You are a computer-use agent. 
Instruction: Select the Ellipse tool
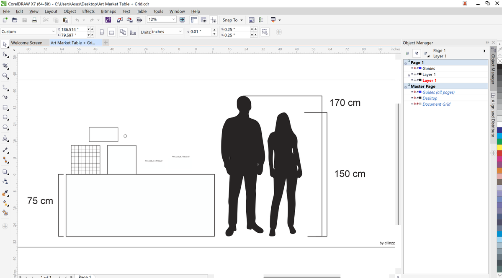[5, 117]
